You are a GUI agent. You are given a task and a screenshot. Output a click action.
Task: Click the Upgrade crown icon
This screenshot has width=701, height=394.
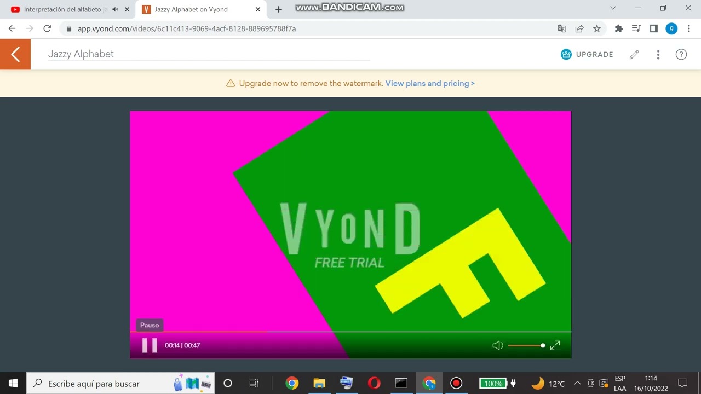[566, 54]
